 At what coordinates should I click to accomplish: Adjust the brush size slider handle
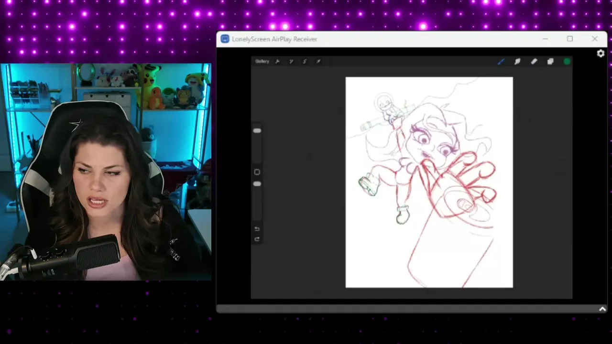[257, 130]
